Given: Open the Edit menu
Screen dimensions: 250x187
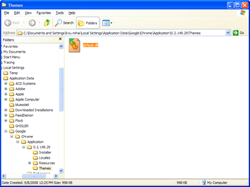Looking at the screenshot, I should click(x=17, y=13).
